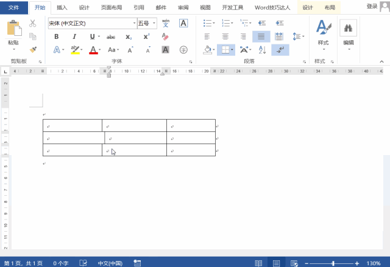The width and height of the screenshot is (390, 267).
Task: Toggle justify alignment
Action: pyautogui.click(x=261, y=36)
